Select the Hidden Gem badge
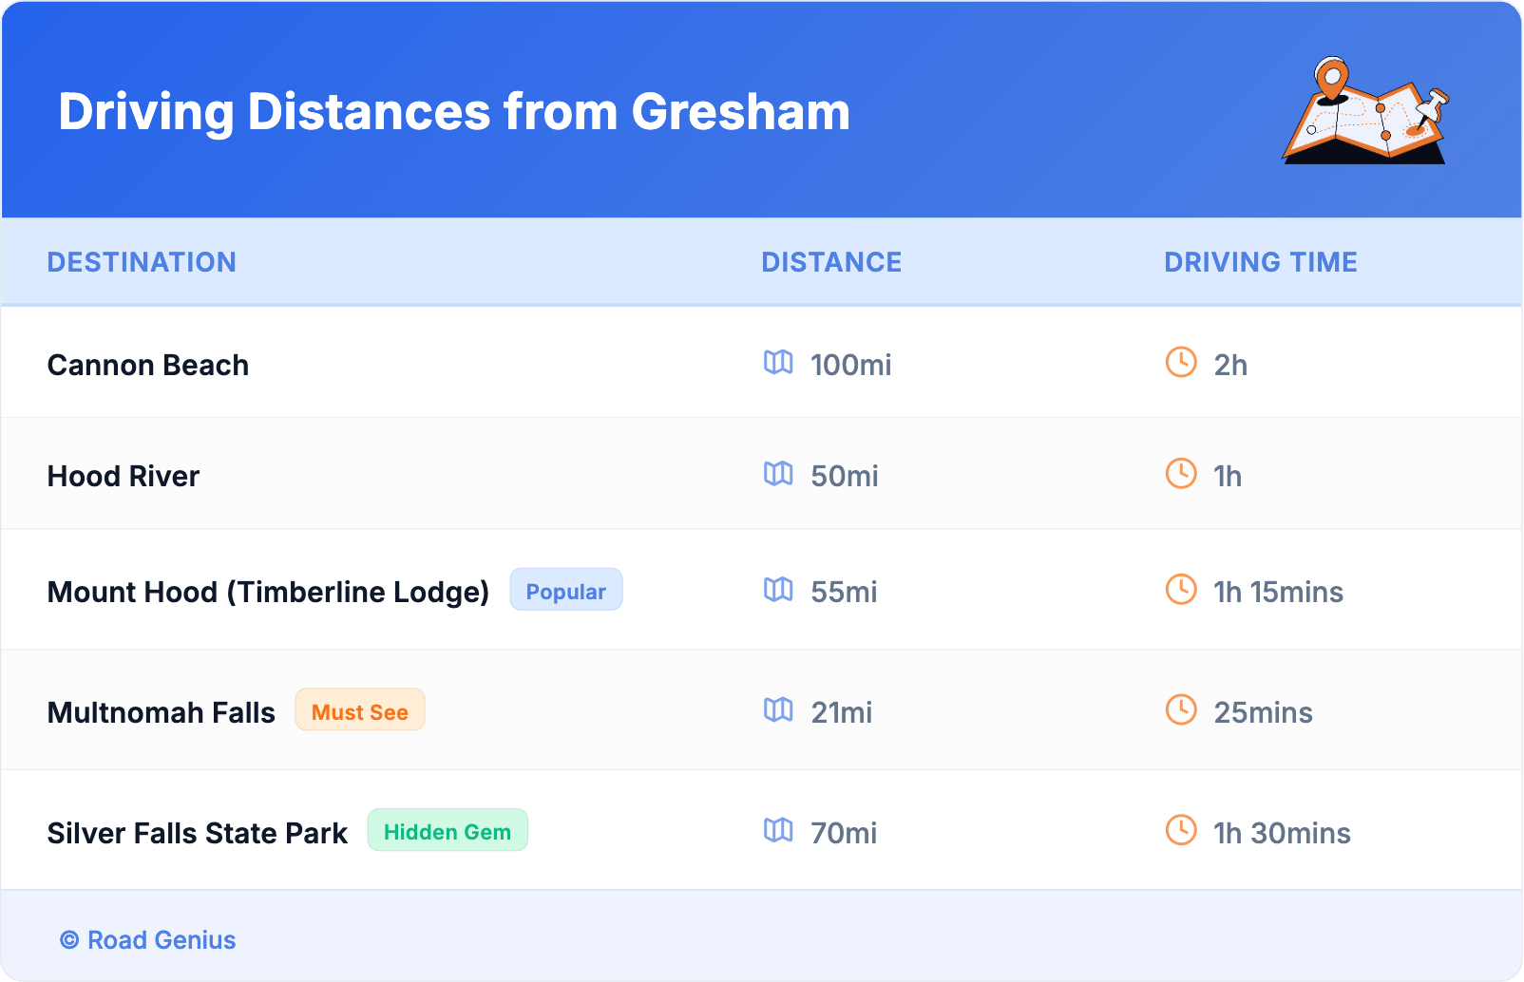This screenshot has width=1524, height=982. click(x=447, y=831)
